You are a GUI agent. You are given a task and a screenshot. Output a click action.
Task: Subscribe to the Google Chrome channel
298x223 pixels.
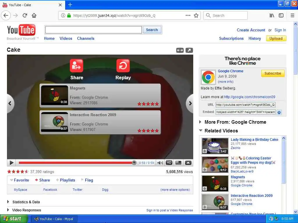pyautogui.click(x=273, y=73)
